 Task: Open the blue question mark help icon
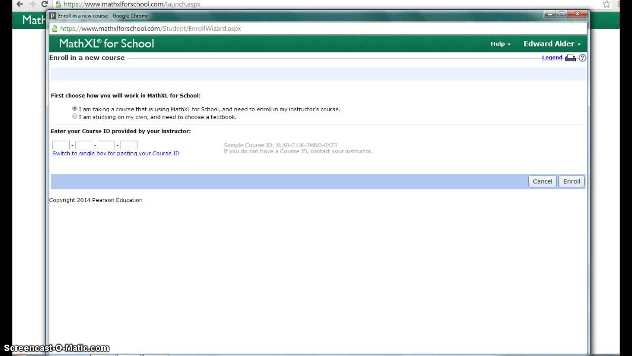[582, 58]
